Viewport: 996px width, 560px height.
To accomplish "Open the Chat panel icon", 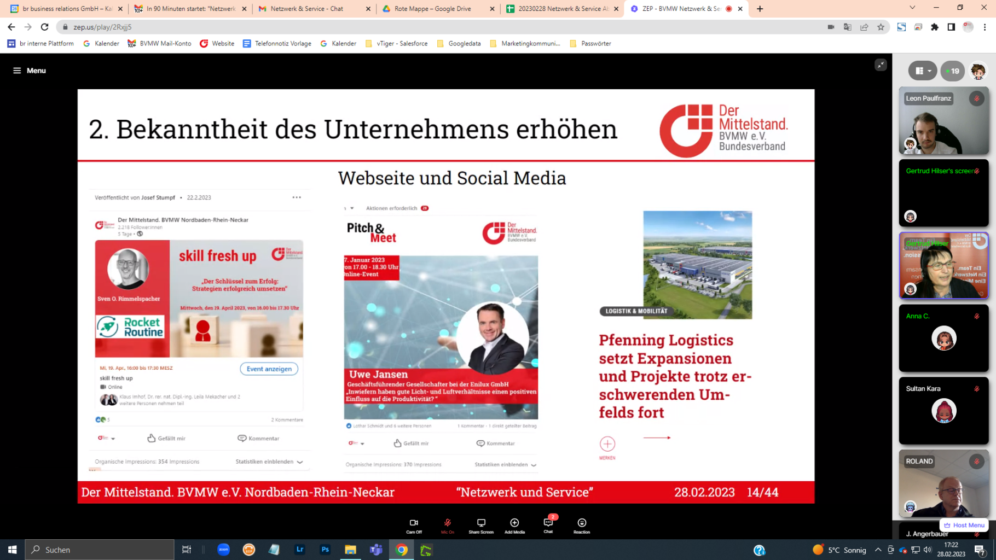I will click(548, 523).
